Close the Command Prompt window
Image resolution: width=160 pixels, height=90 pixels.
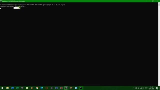click(x=157, y=1)
